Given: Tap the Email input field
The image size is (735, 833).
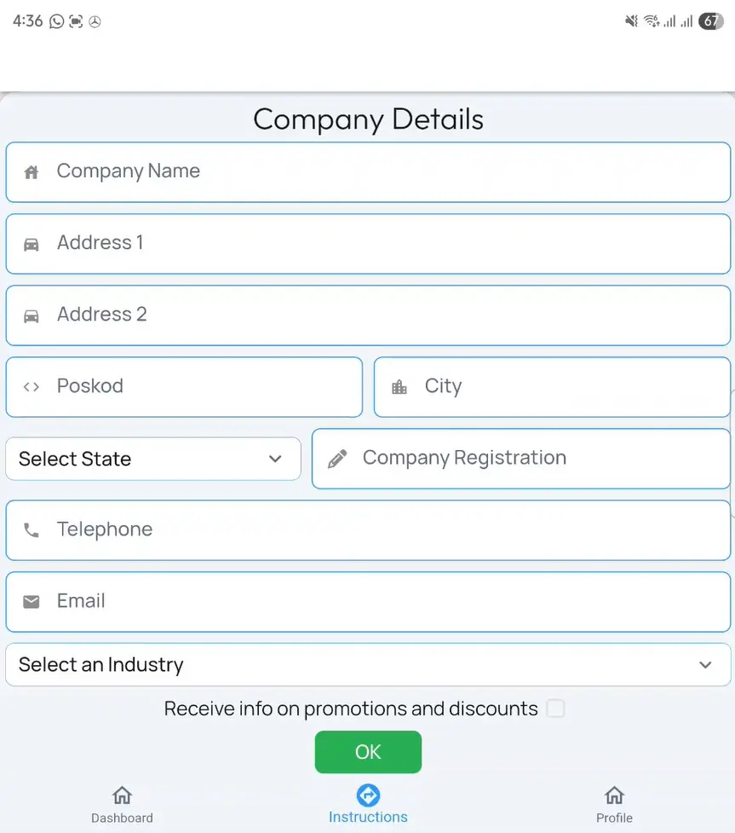Looking at the screenshot, I should click(383, 601).
